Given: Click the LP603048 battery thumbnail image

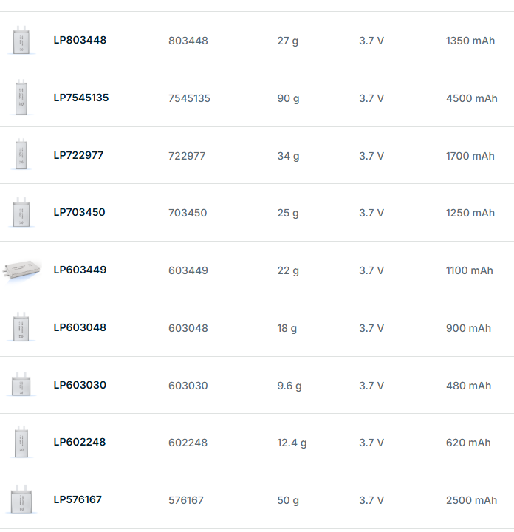Looking at the screenshot, I should click(x=21, y=327).
